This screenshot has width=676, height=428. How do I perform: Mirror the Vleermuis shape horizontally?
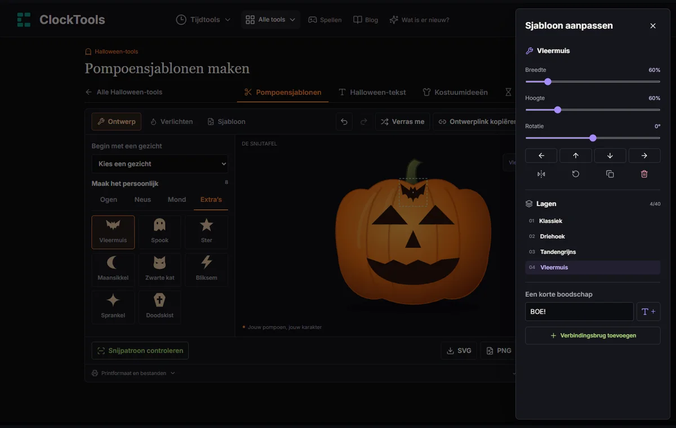541,174
